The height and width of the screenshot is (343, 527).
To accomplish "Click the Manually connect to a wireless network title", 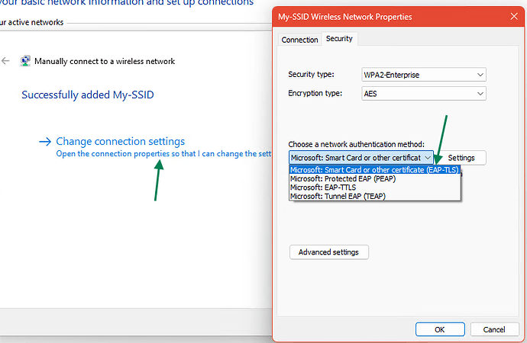I will point(105,61).
